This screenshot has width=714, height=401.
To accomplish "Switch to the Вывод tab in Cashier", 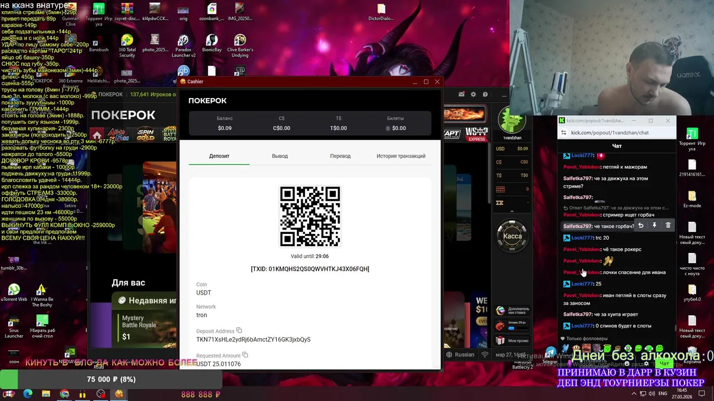I will pos(279,156).
